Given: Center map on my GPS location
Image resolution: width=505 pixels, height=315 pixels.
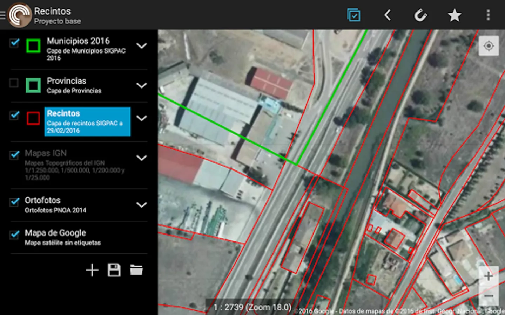Looking at the screenshot, I should (x=489, y=46).
